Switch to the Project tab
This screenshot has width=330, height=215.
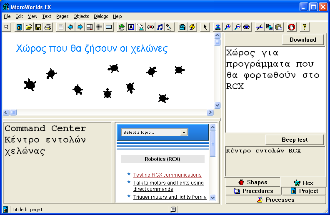tap(304, 191)
